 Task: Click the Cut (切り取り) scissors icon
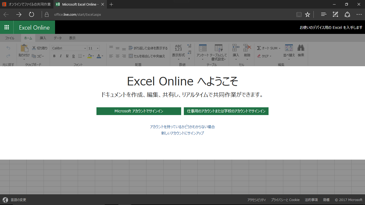(34, 48)
